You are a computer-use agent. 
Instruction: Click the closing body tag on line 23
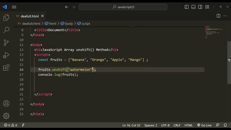click(37, 104)
